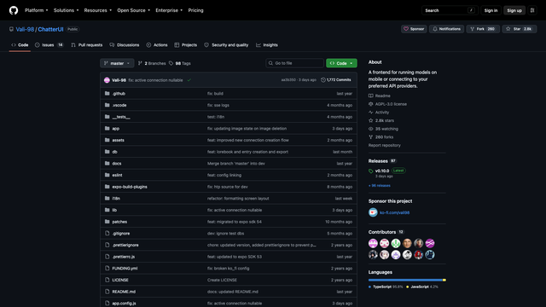Expand the Resources menu
Viewport: 546px width, 307px height.
[x=98, y=10]
